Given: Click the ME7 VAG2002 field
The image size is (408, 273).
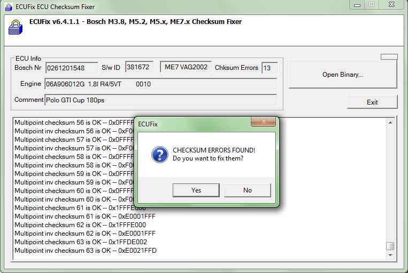Looking at the screenshot, I should tap(186, 67).
